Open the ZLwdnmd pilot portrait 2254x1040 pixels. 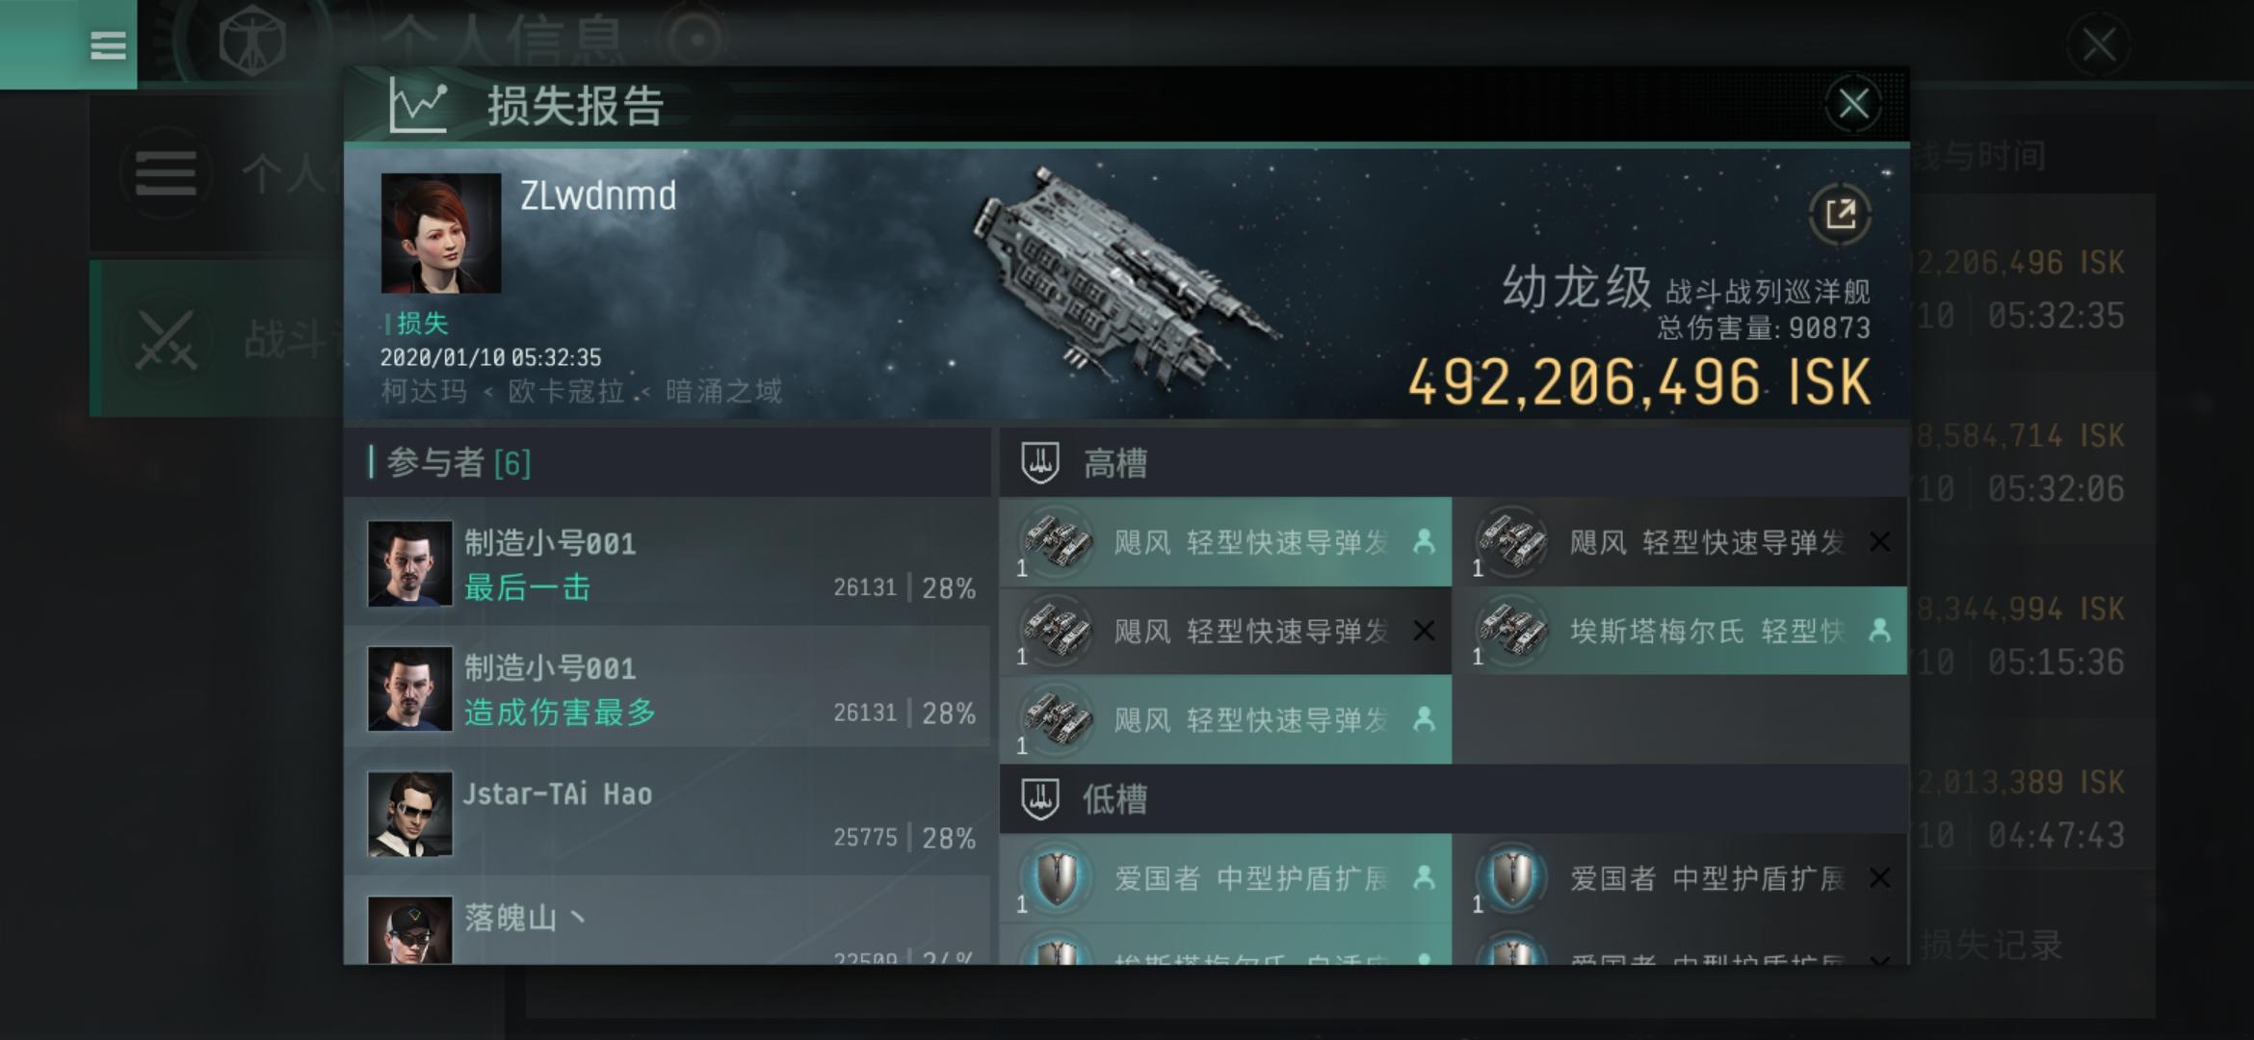click(x=440, y=233)
